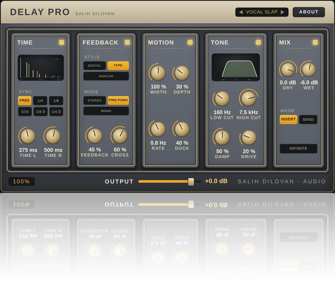Choose ANALOG feedback style

[x=106, y=76]
